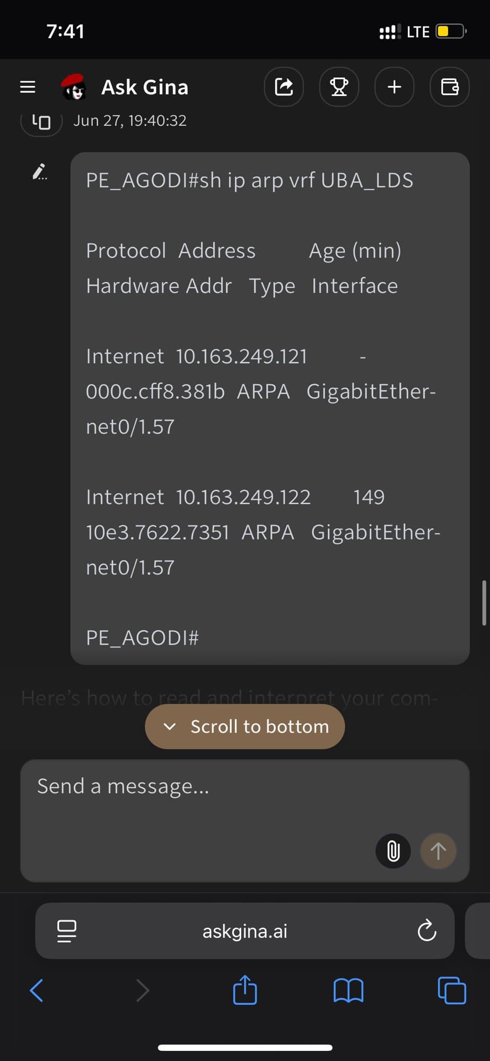Viewport: 490px width, 1061px height.
Task: Open the trophy leaderboard
Action: (x=339, y=87)
